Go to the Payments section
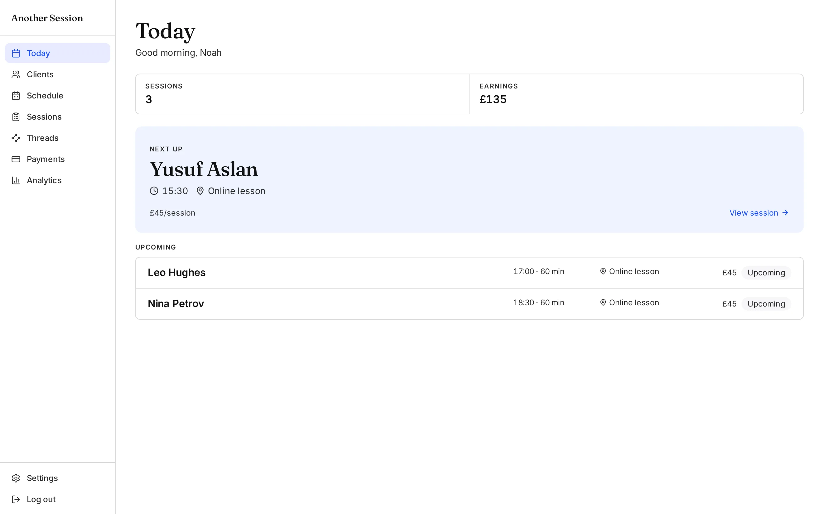This screenshot has width=823, height=514. pyautogui.click(x=57, y=159)
